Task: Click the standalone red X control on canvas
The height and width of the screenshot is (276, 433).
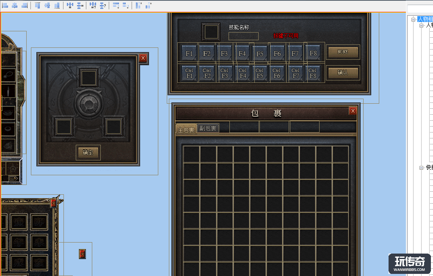Action: (82, 254)
